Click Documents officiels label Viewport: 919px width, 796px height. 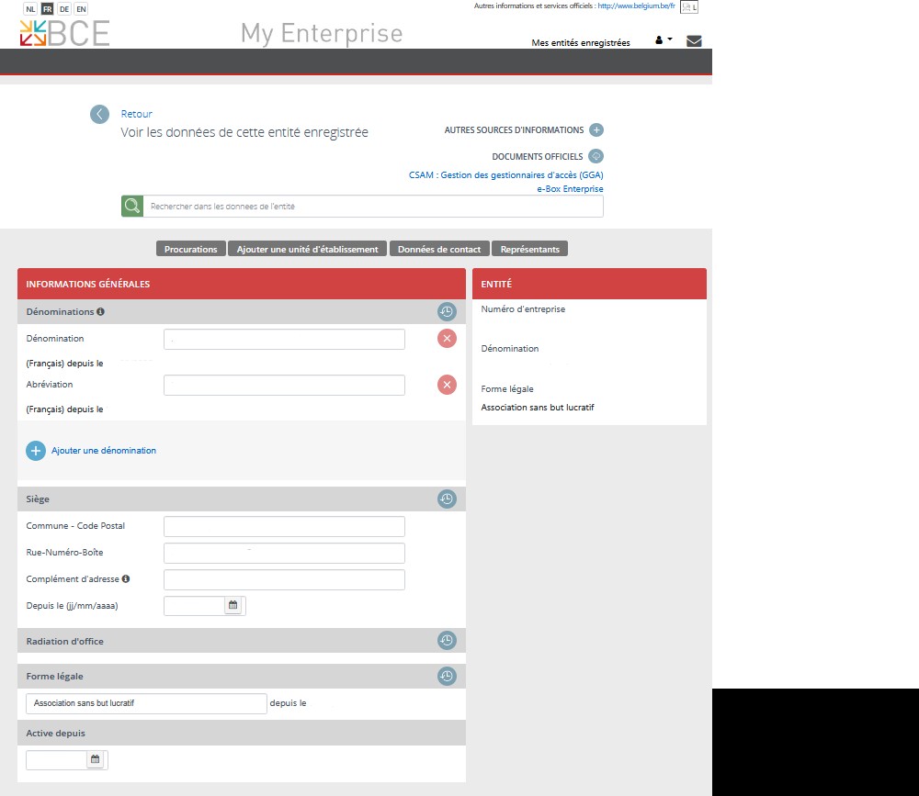pos(538,156)
